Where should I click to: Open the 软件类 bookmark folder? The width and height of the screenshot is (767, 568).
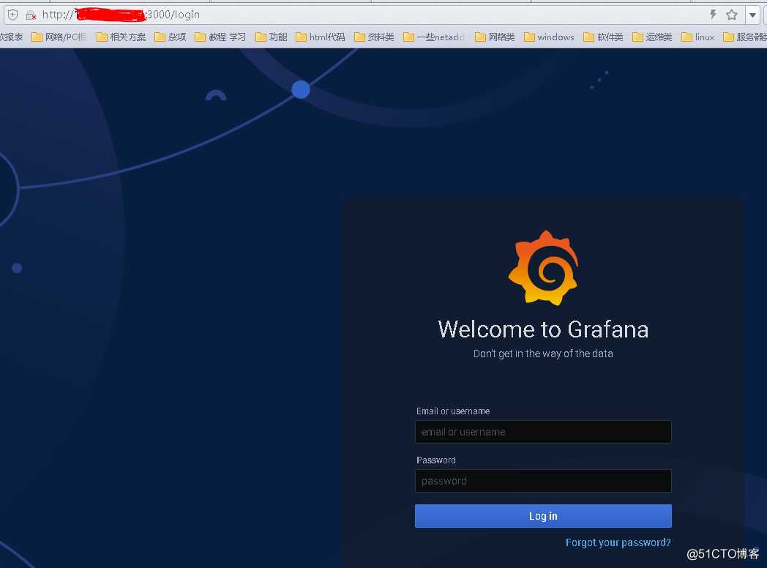coord(603,37)
